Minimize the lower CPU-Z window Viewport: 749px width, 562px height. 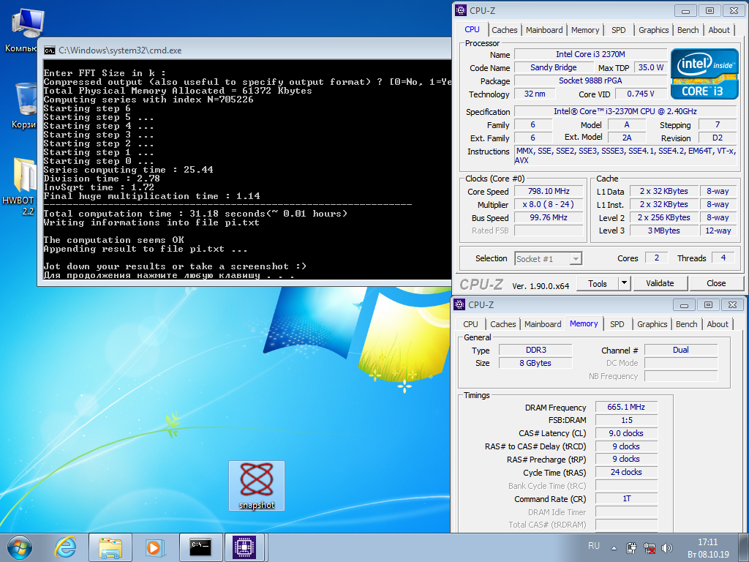click(685, 305)
